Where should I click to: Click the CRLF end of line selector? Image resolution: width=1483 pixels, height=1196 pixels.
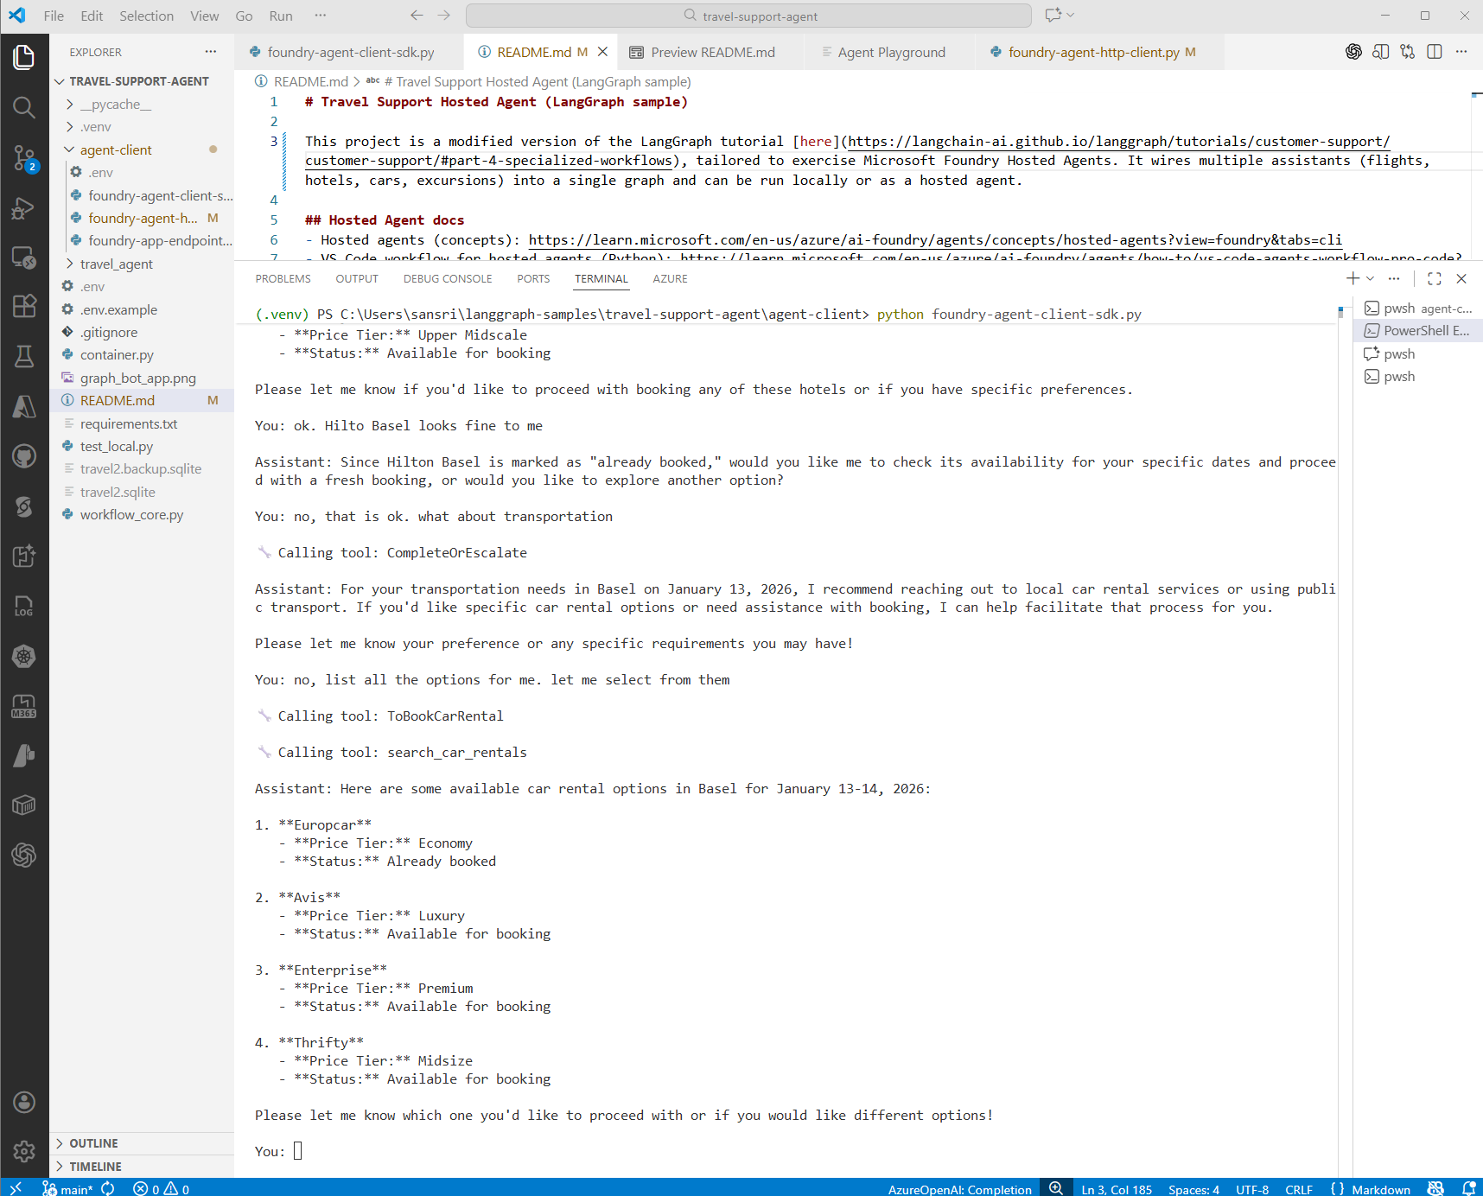point(1298,1189)
